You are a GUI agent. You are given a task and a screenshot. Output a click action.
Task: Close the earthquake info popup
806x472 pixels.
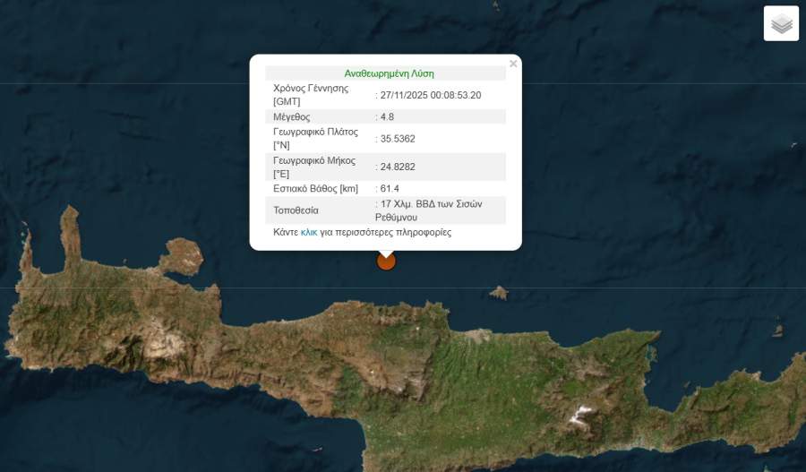[x=513, y=64]
